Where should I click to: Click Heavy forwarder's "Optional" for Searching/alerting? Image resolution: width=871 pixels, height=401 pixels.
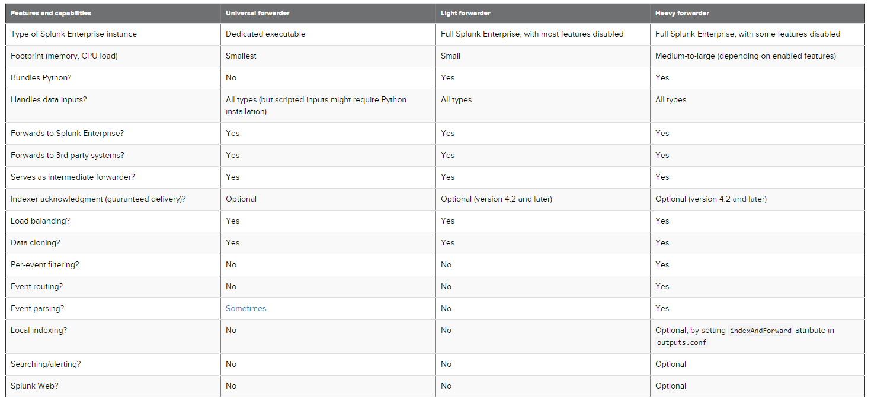(x=671, y=364)
